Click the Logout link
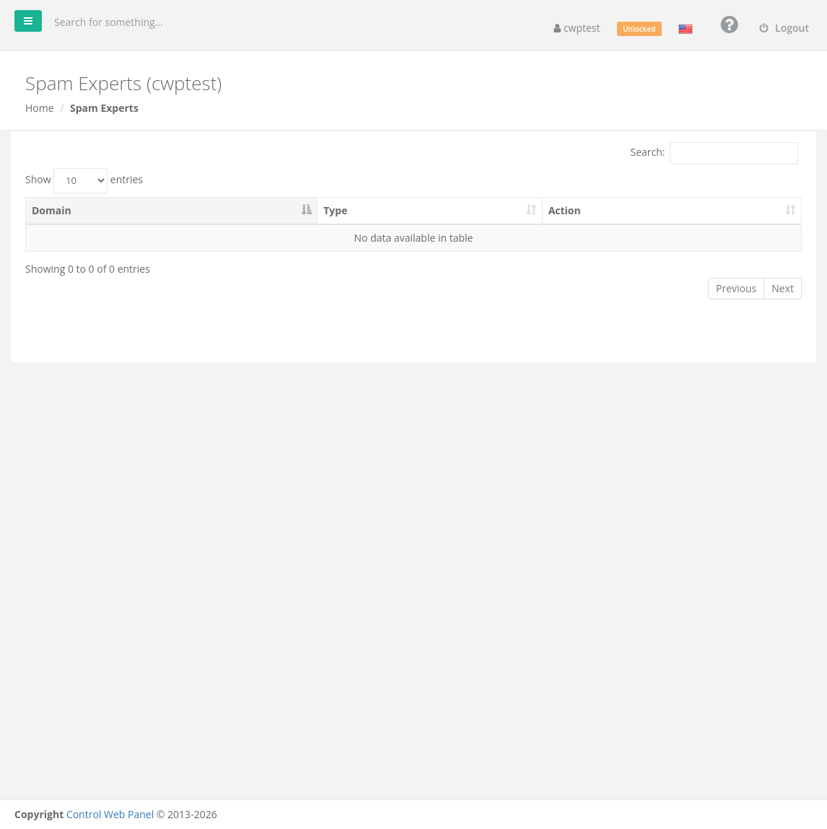Viewport: 827px width, 829px height. click(x=784, y=28)
